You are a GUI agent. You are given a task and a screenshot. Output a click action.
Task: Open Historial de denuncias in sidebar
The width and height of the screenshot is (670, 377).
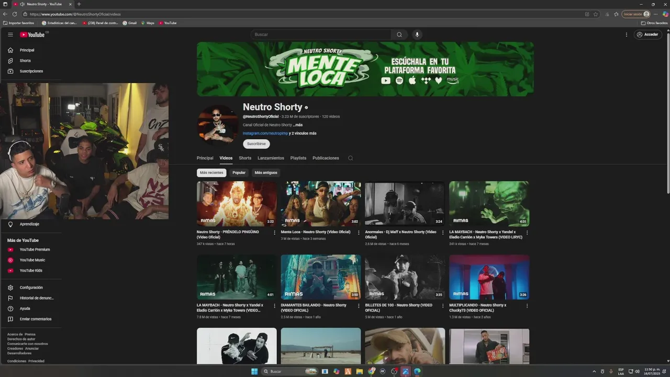[x=31, y=298]
